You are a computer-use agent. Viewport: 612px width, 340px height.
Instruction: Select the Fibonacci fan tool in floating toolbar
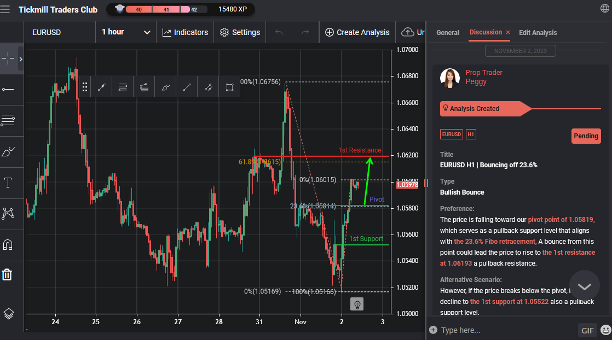[144, 87]
